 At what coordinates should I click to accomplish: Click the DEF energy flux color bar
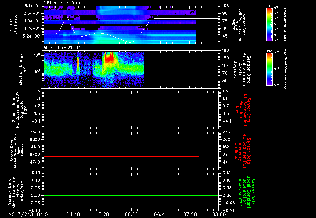point(269,69)
